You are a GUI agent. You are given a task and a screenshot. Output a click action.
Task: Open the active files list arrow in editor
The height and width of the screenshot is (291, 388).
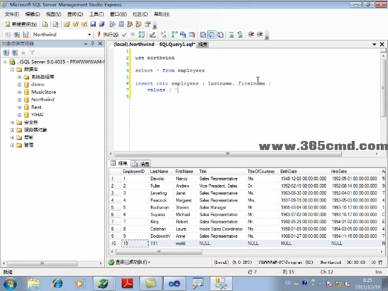coord(375,44)
